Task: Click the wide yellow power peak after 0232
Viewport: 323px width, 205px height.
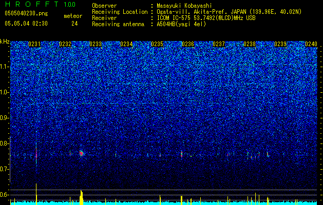Action: 81,198
